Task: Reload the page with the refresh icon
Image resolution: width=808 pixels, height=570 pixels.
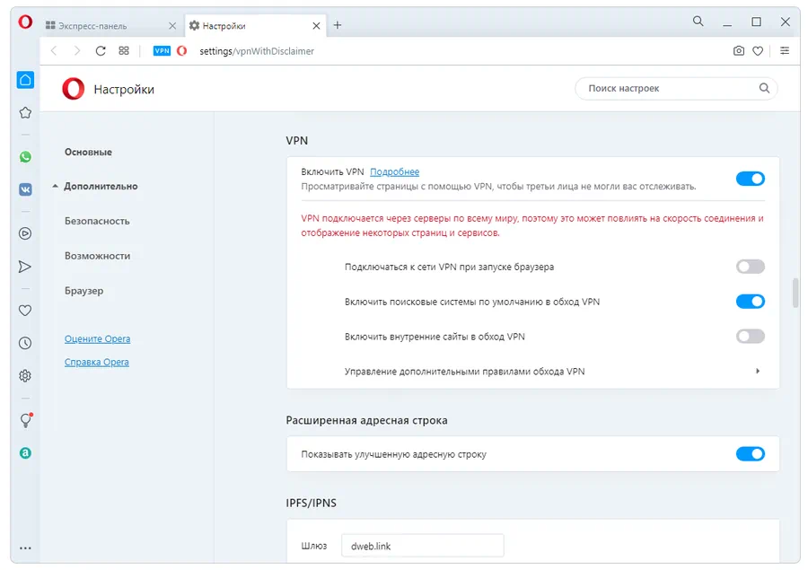Action: 101,51
